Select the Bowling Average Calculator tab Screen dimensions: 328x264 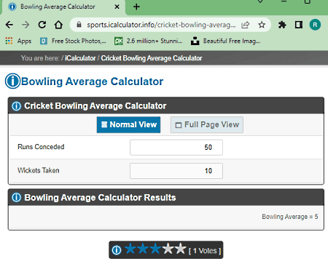pos(63,7)
